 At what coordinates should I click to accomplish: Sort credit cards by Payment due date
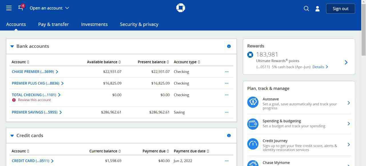(191, 151)
